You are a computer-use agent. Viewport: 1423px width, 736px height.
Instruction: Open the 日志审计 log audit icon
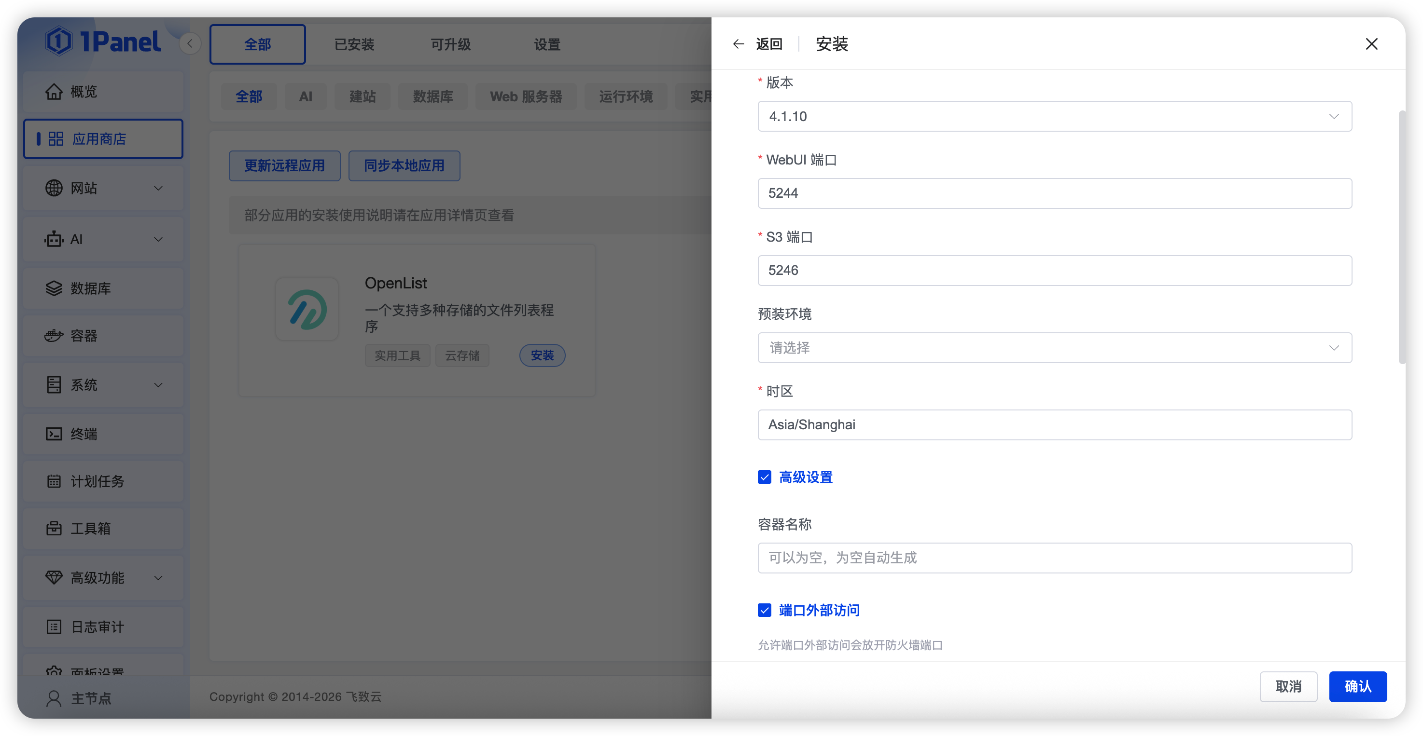[x=54, y=627]
